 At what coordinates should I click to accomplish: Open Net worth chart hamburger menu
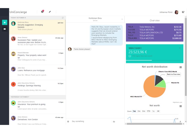point(181,106)
